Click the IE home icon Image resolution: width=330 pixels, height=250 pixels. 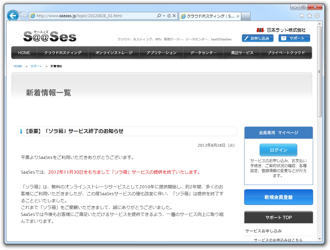click(x=301, y=15)
